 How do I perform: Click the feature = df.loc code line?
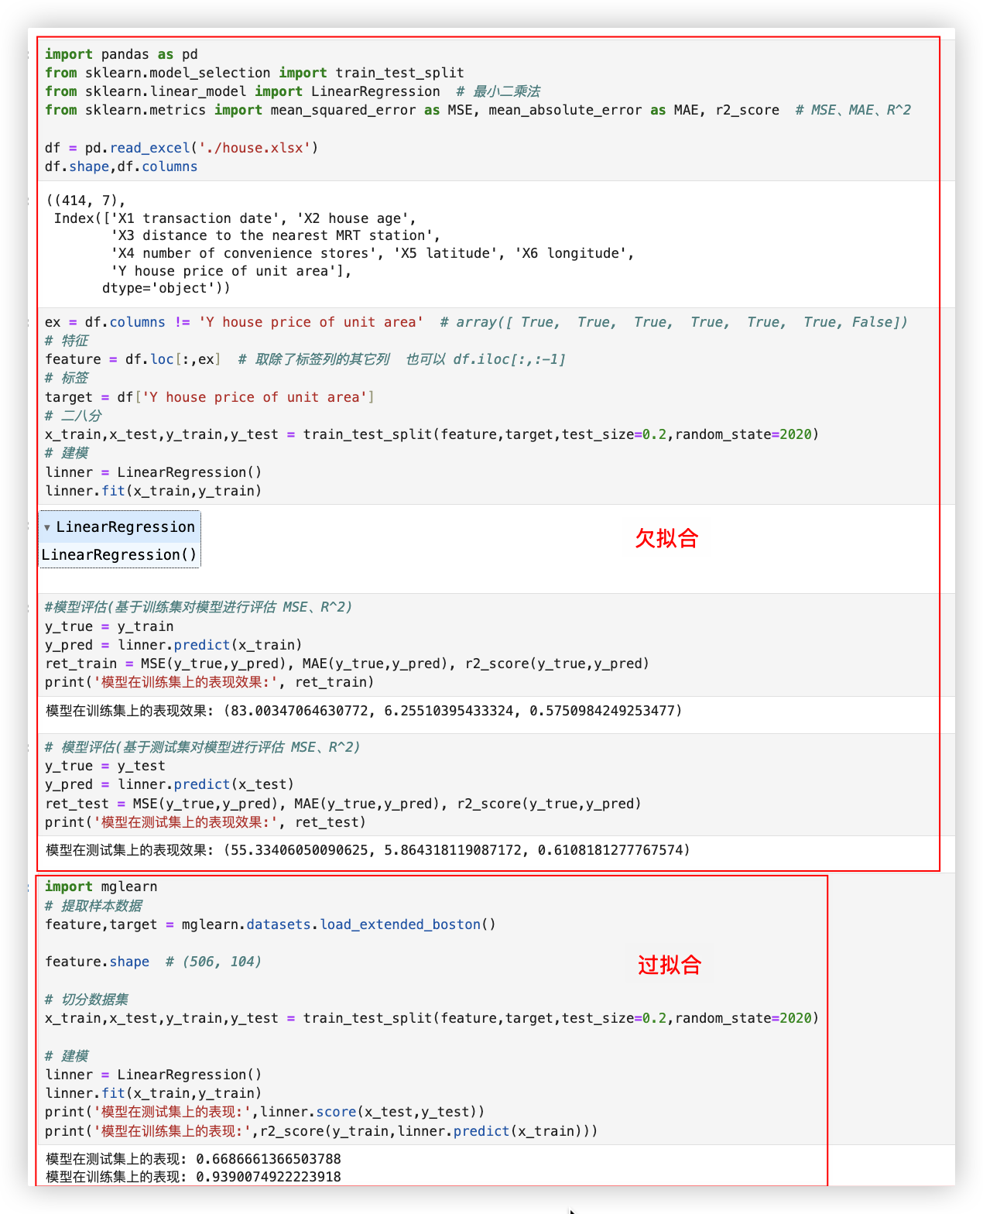point(133,359)
